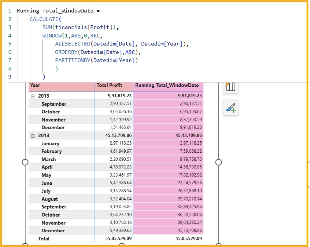
Task: Click line number 1 in the formula bar
Action: coord(10,11)
